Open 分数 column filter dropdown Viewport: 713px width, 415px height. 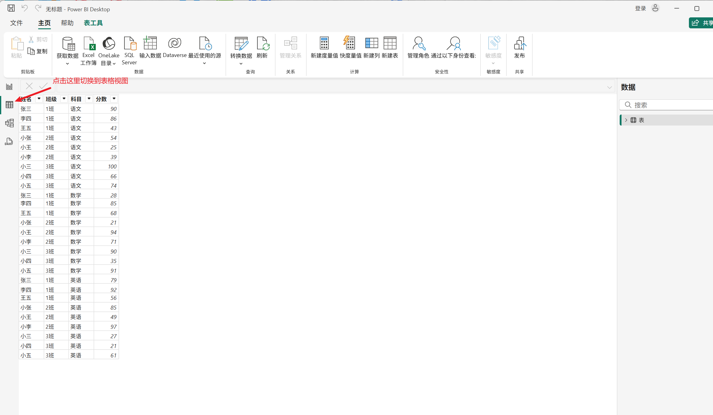[x=114, y=99]
